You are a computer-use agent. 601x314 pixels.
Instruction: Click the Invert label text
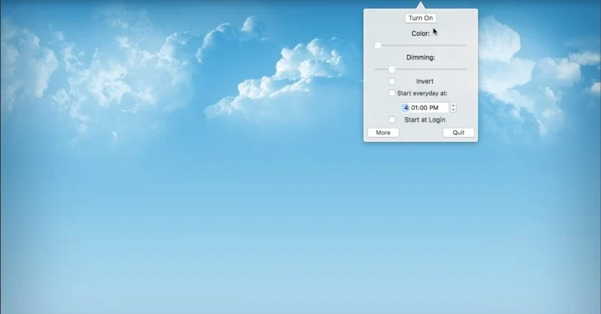pyautogui.click(x=424, y=81)
